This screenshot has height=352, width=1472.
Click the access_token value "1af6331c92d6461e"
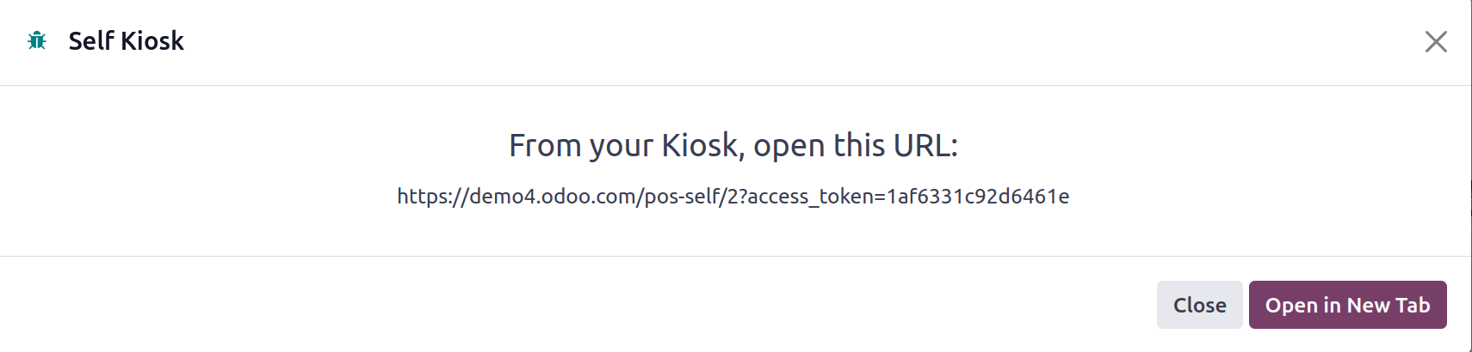(x=978, y=197)
